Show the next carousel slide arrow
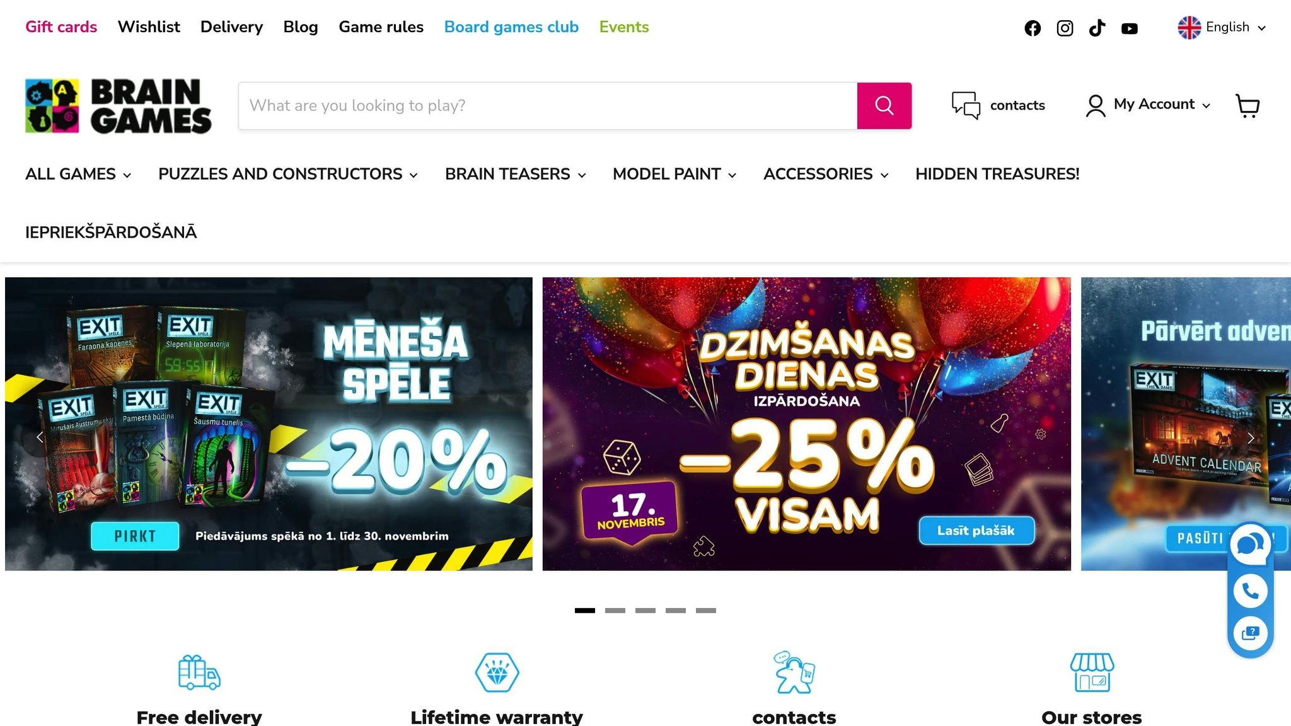 point(1251,438)
